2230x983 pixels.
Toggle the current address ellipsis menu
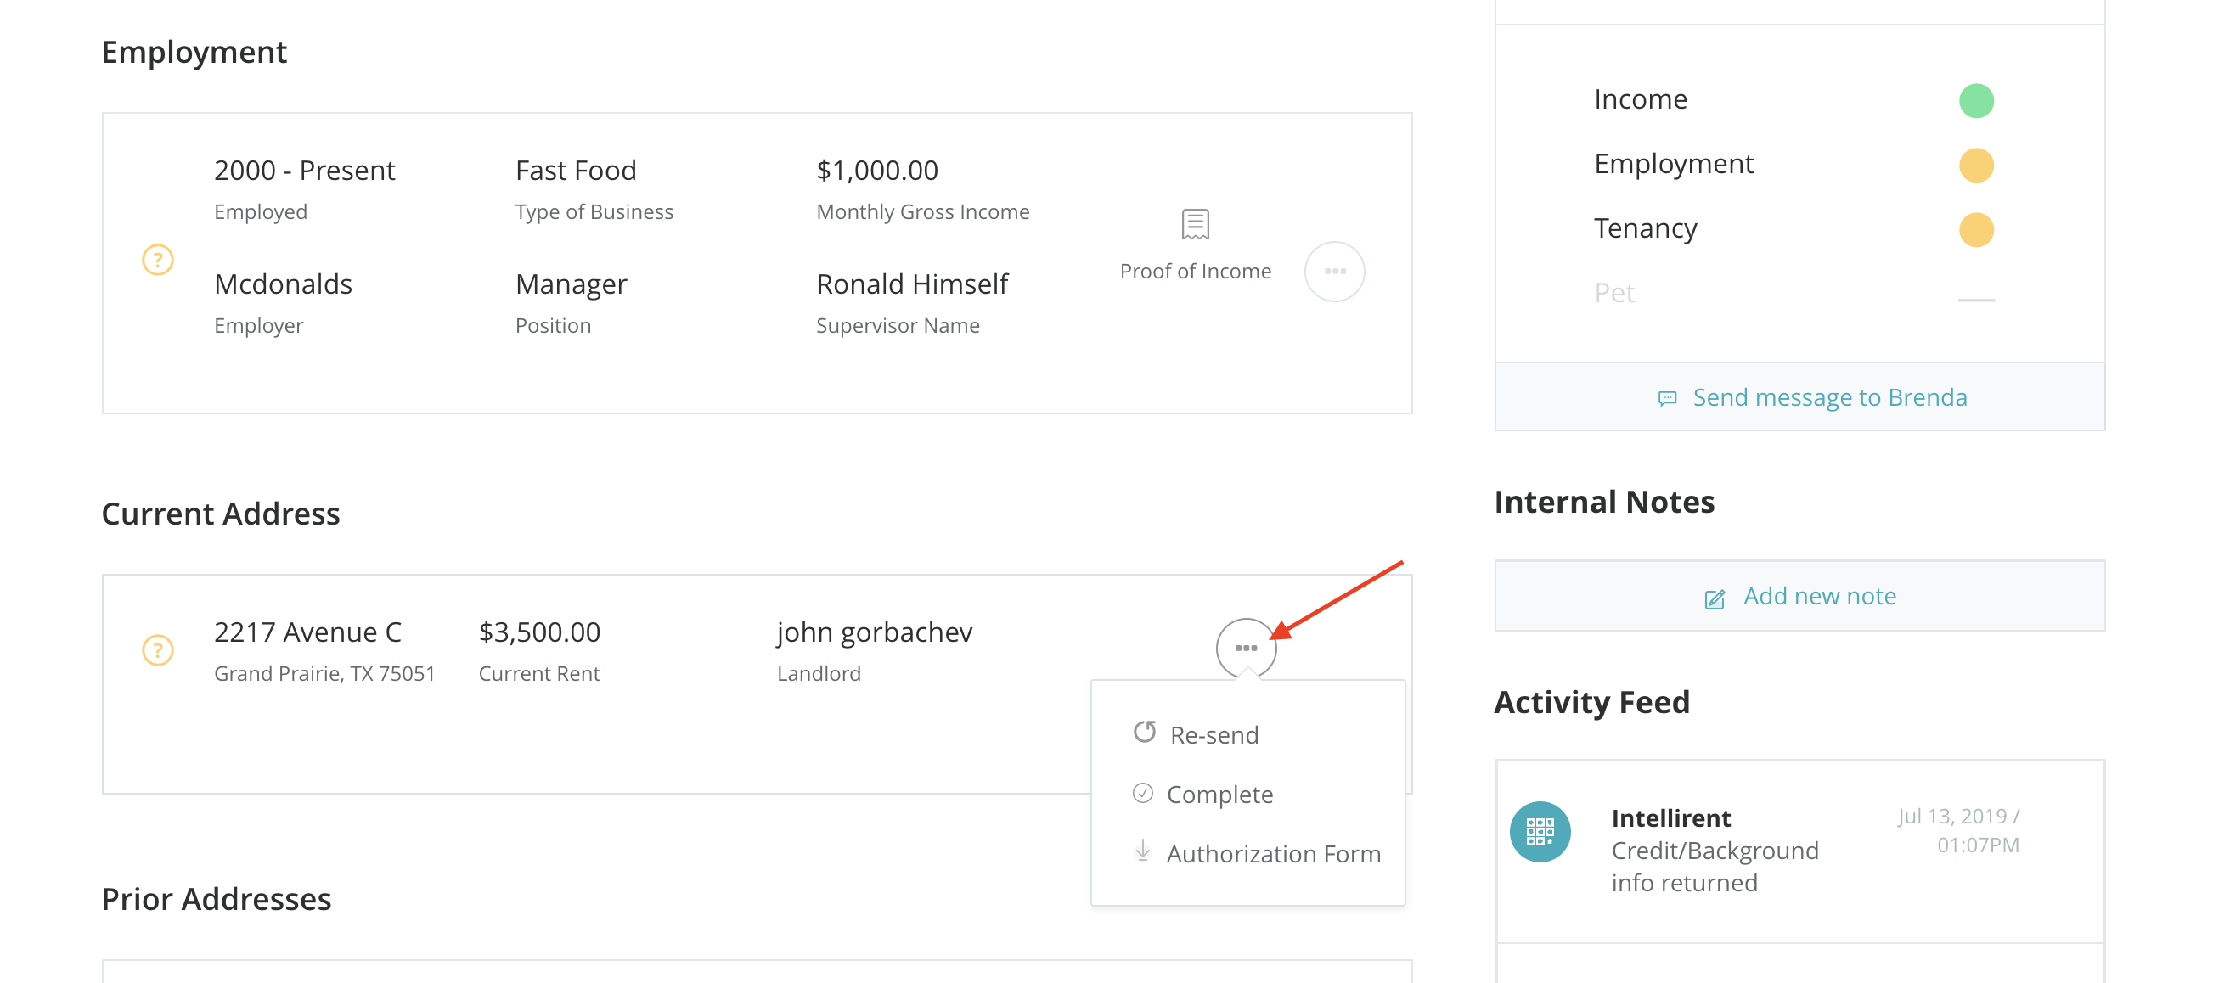point(1246,649)
